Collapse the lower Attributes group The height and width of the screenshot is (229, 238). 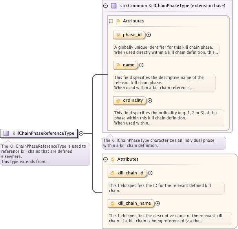tap(106, 159)
